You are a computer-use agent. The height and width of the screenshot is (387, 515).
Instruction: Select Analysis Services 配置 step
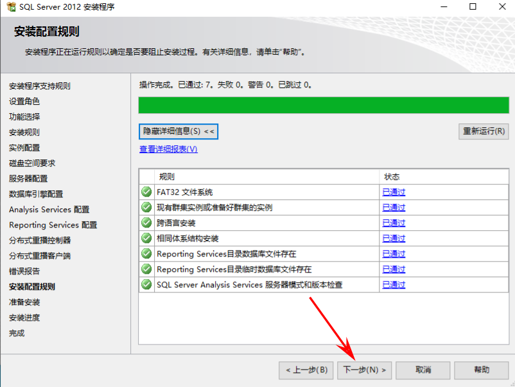click(x=49, y=210)
